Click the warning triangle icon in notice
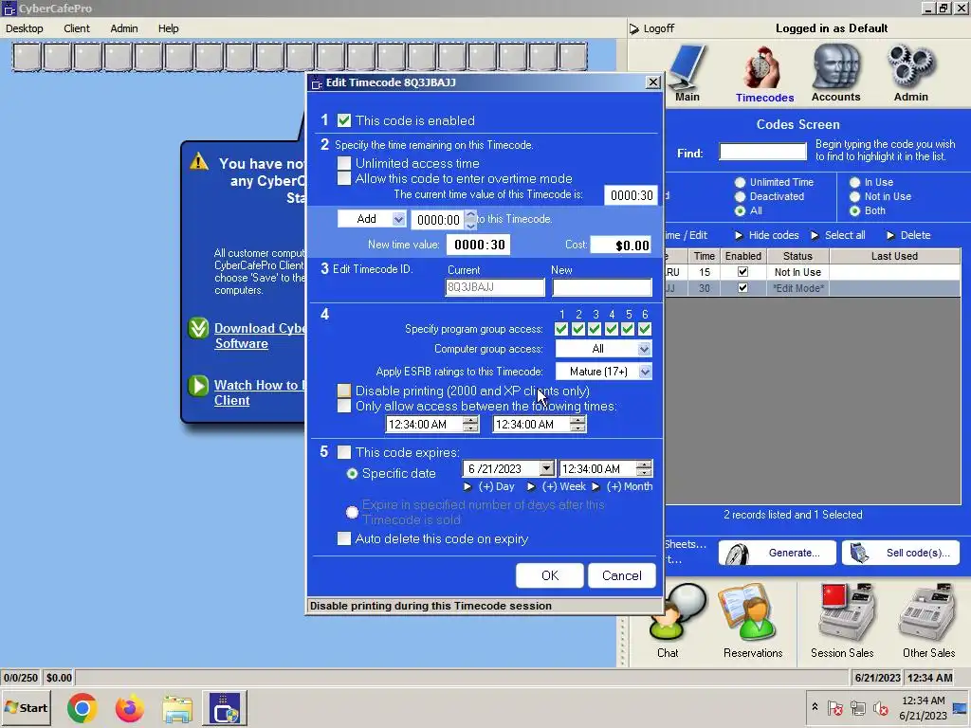Viewport: 971px width, 728px height. 199,161
